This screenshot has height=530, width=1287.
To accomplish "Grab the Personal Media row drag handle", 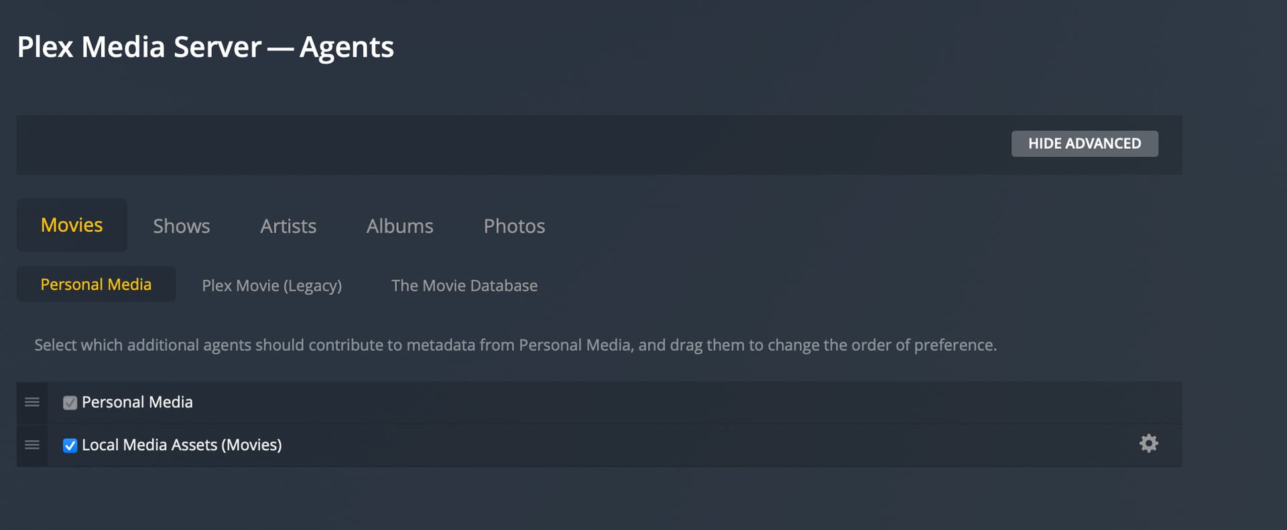I will [32, 402].
